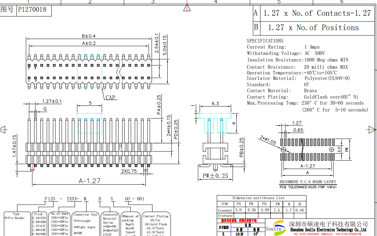
Task: Click the '1.47±0.15' dimension
Action: point(14,146)
